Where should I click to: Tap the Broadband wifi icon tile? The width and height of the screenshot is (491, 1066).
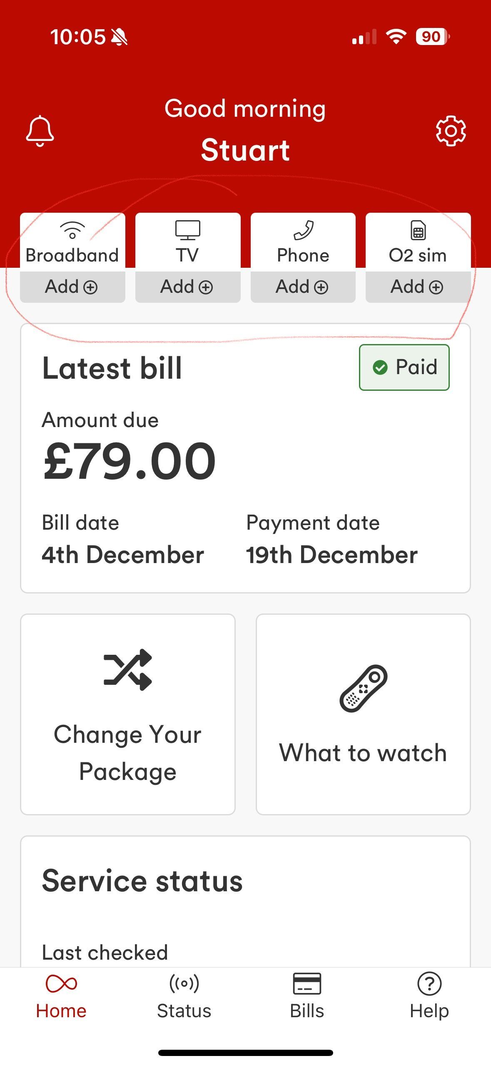[72, 241]
